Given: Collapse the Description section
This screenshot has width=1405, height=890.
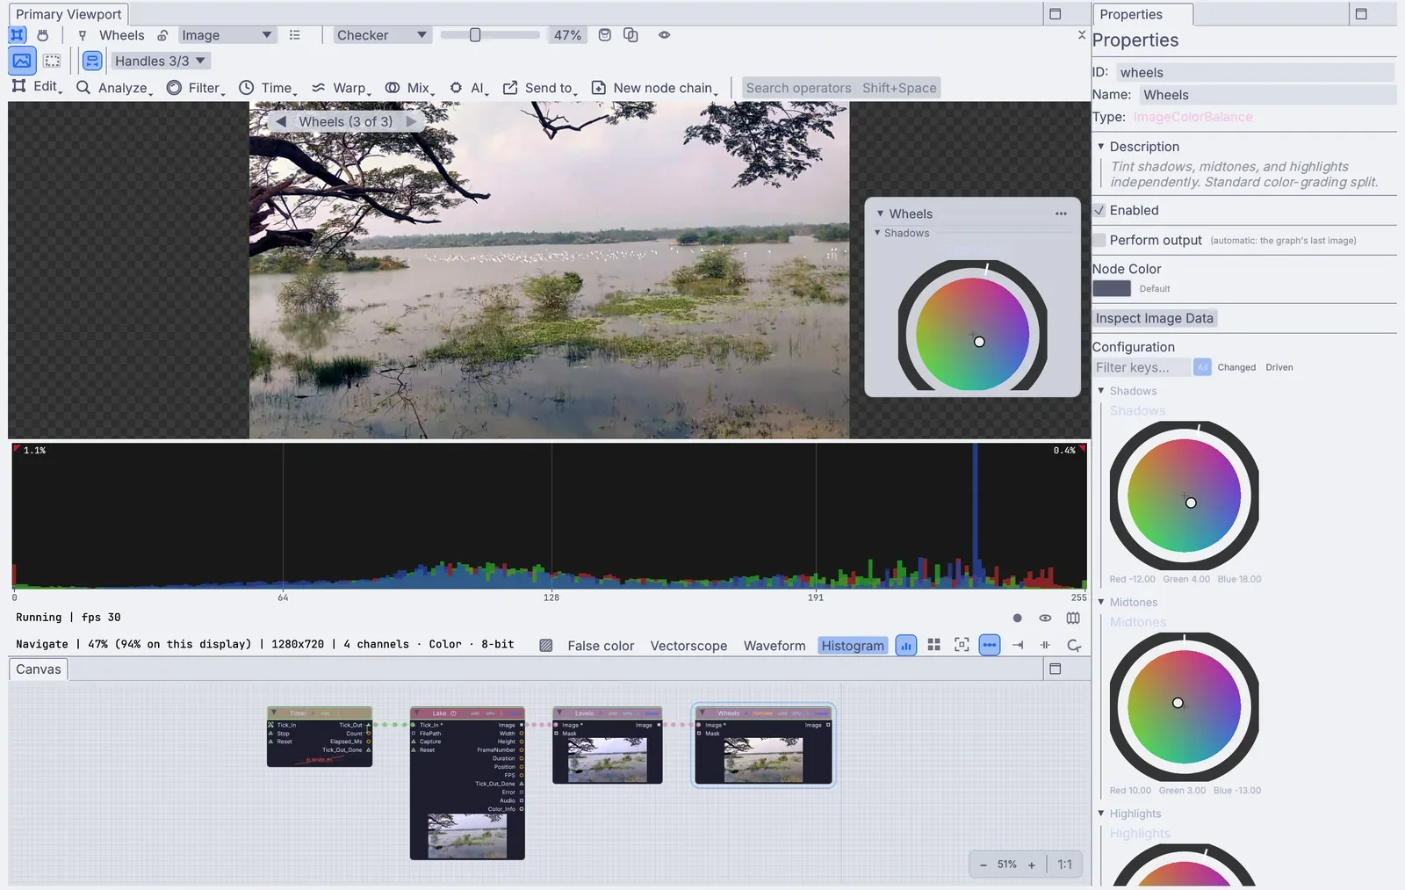Looking at the screenshot, I should [x=1101, y=147].
